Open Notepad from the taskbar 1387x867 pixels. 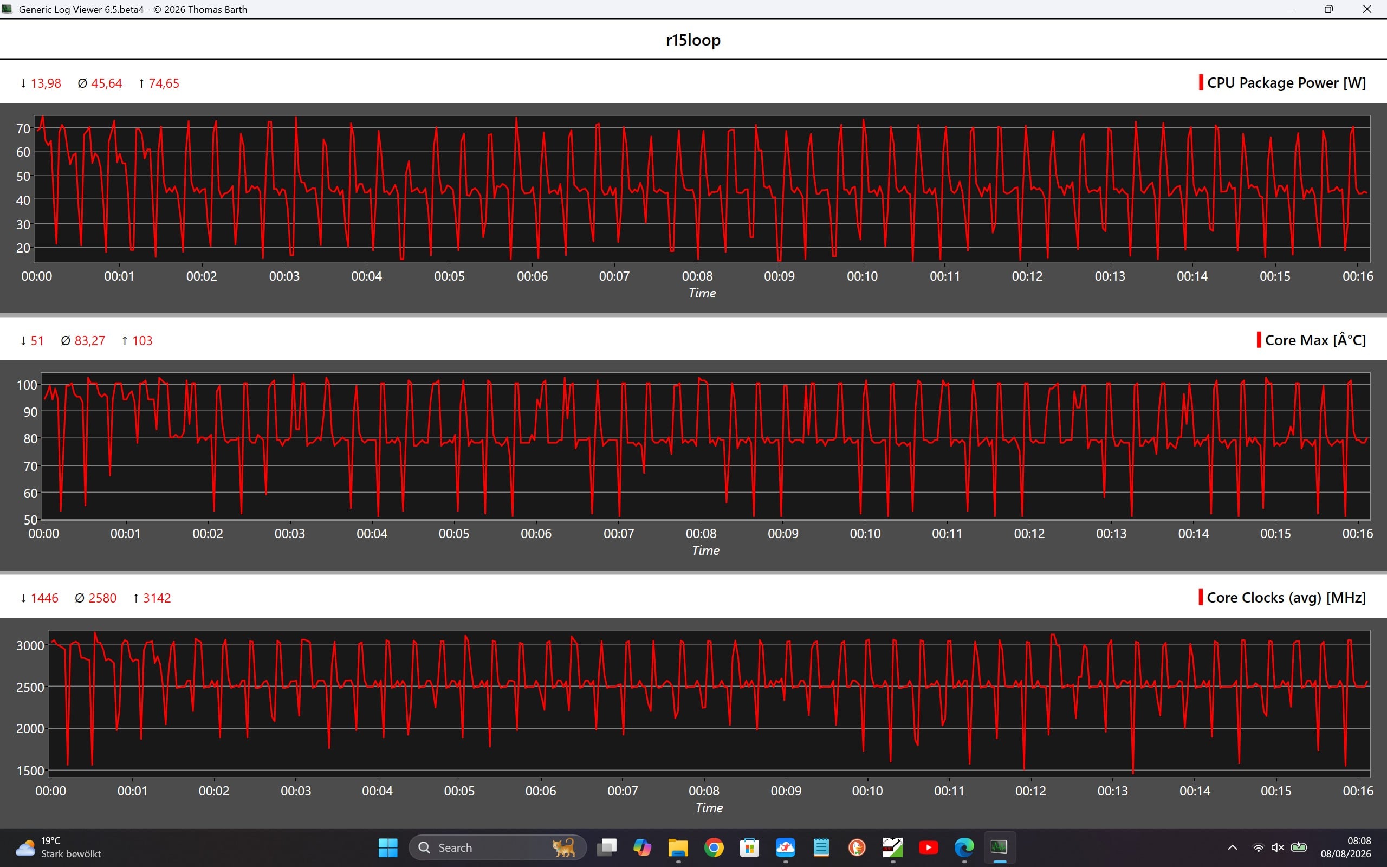[821, 847]
